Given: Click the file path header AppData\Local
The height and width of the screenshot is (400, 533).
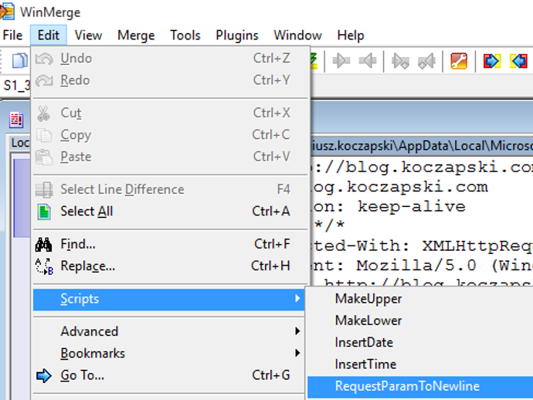Looking at the screenshot, I should [x=422, y=146].
